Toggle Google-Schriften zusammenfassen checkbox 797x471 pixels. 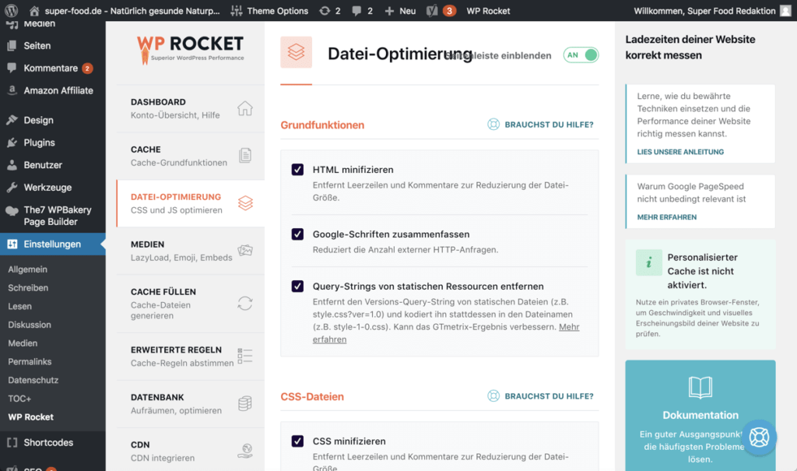(297, 234)
